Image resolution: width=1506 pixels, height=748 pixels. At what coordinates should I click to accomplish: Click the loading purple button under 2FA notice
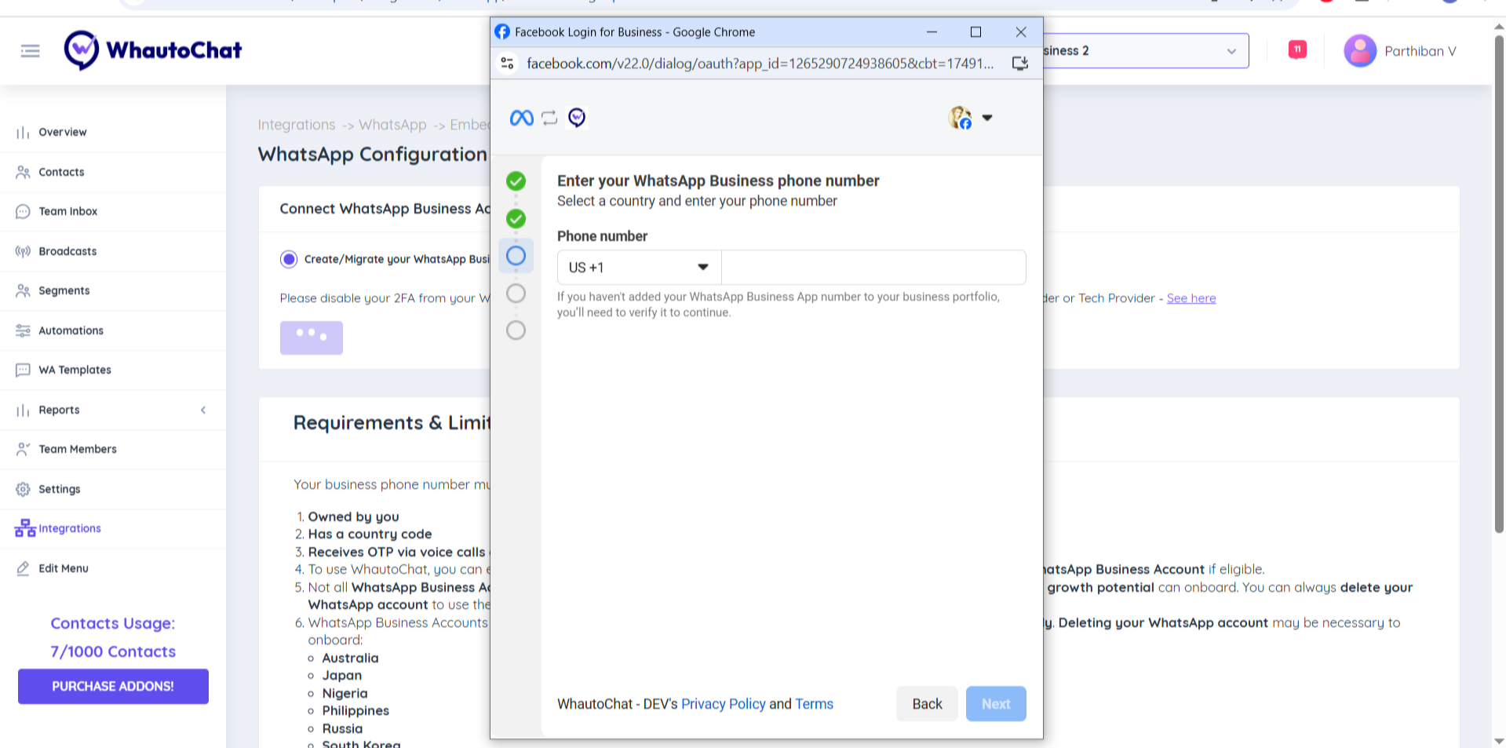point(312,338)
